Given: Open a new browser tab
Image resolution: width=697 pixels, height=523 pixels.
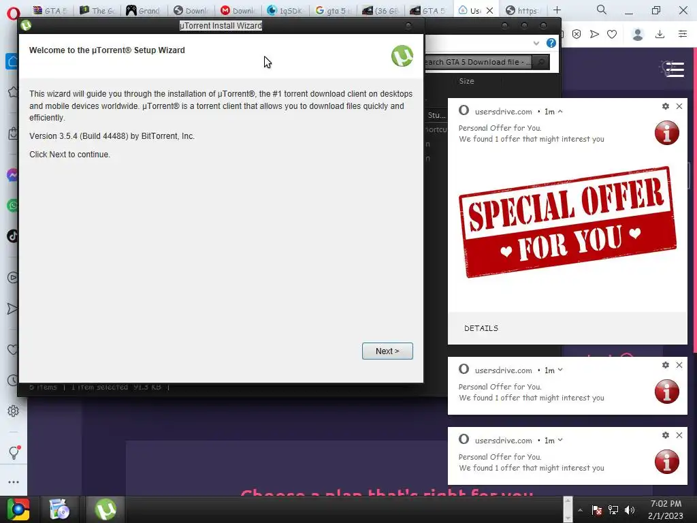Looking at the screenshot, I should click(557, 10).
